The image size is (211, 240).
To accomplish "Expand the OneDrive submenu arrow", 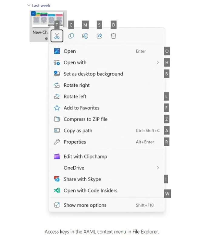I will [158, 168].
